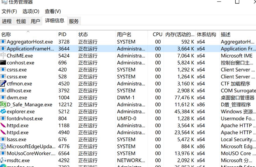Click the ctfmon.exe pen icon
Viewport: 256px width, 167px height.
(3, 83)
